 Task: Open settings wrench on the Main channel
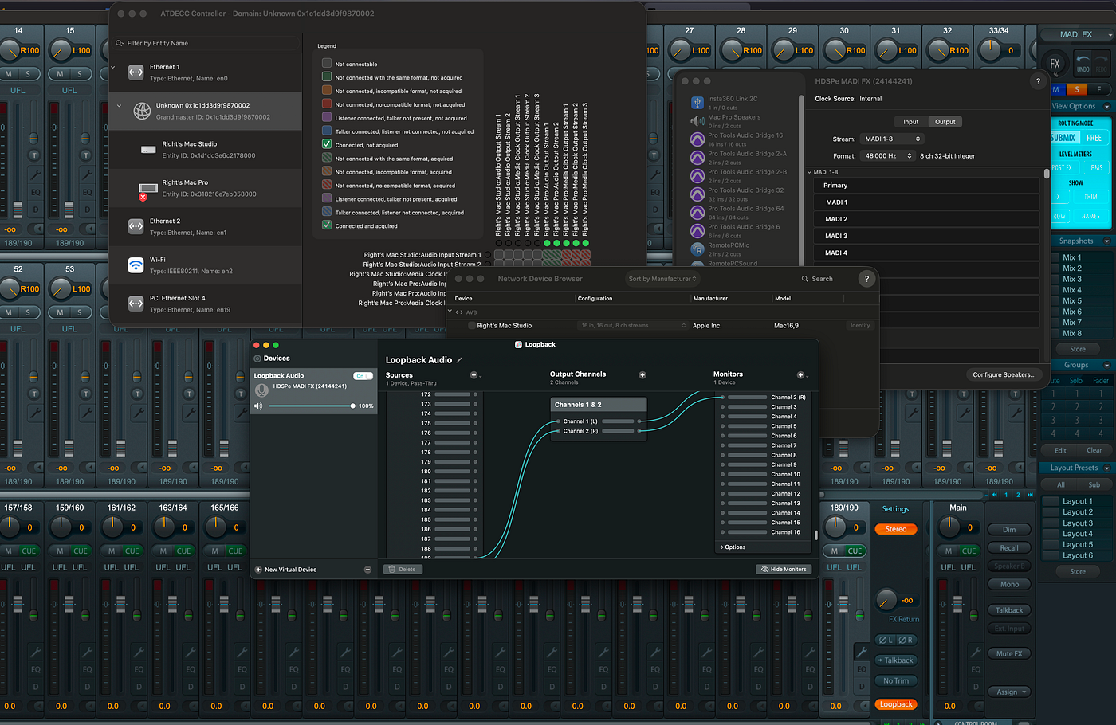pos(976,652)
